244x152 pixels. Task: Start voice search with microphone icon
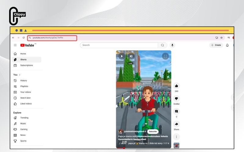coord(172,45)
